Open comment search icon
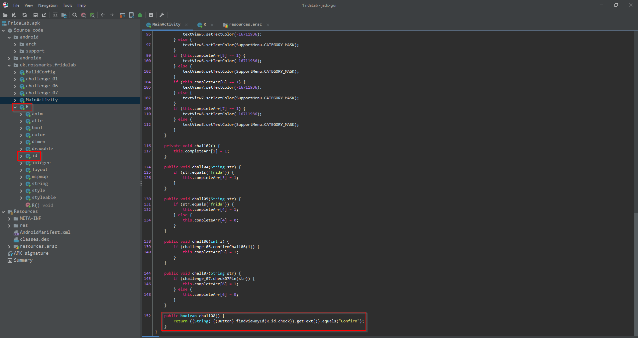 pyautogui.click(x=92, y=15)
